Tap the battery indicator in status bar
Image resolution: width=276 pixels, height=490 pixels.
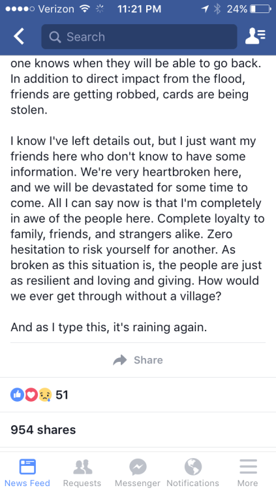tap(261, 9)
